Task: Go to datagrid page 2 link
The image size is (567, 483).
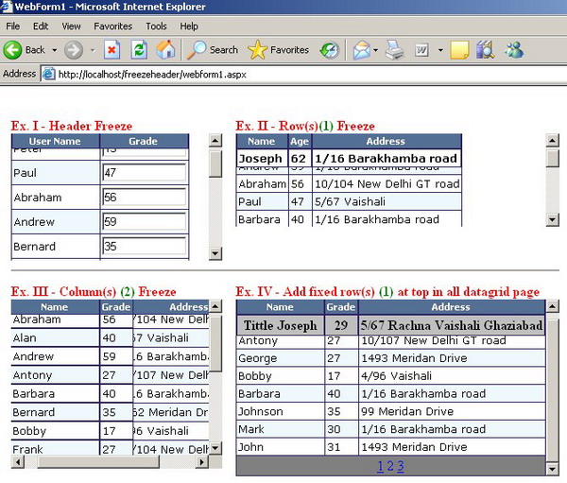Action: tap(390, 466)
